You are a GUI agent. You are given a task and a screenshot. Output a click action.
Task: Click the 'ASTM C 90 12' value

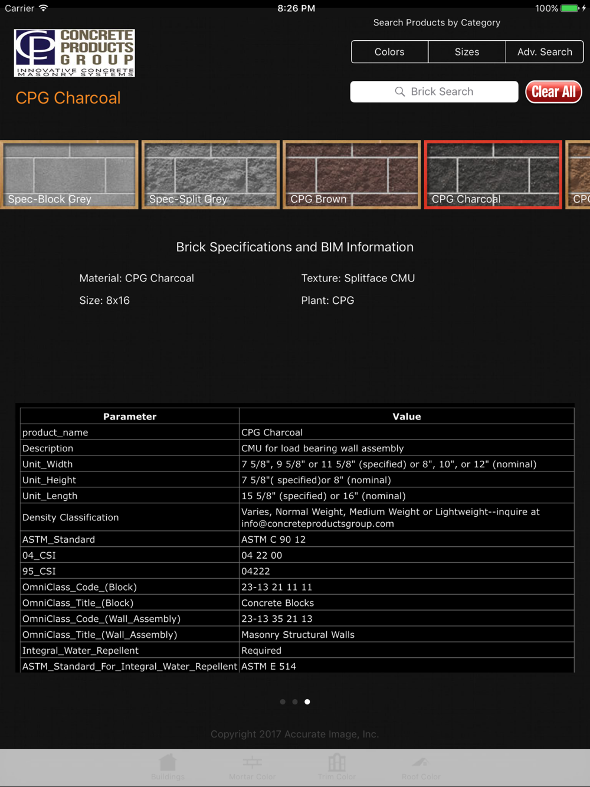(x=273, y=540)
